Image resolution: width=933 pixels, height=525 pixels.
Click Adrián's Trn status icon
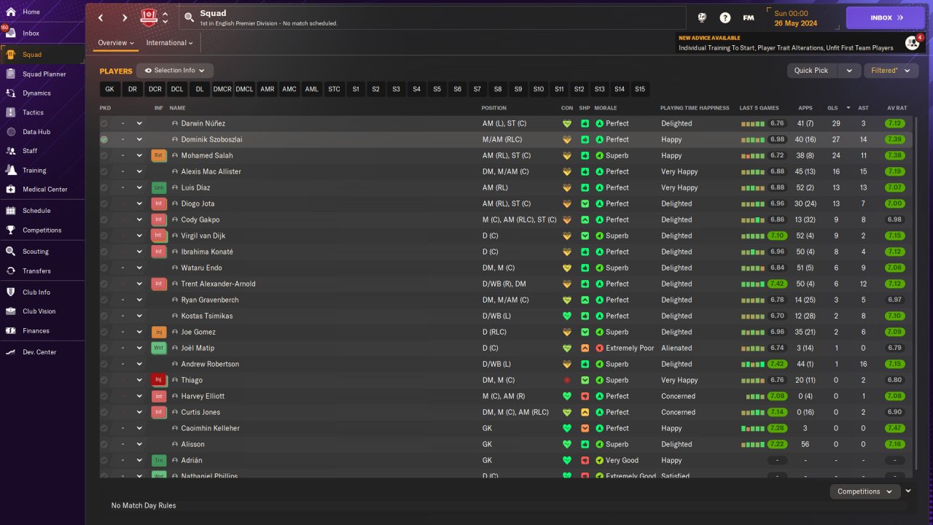click(159, 460)
